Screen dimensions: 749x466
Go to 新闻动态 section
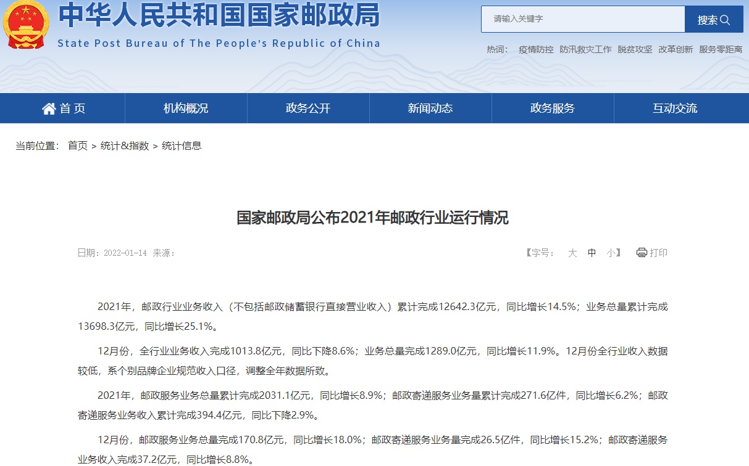coord(430,108)
